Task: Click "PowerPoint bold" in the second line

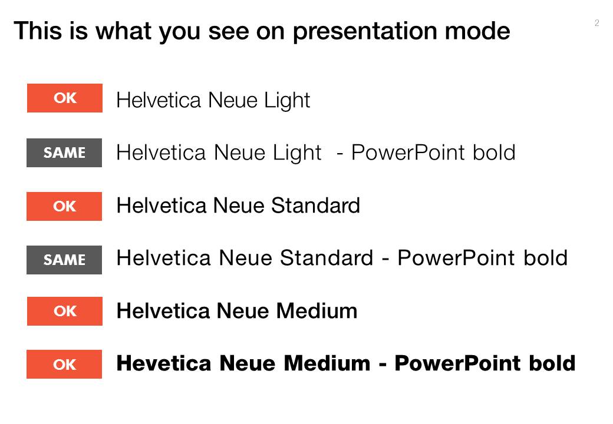Action: [x=433, y=153]
